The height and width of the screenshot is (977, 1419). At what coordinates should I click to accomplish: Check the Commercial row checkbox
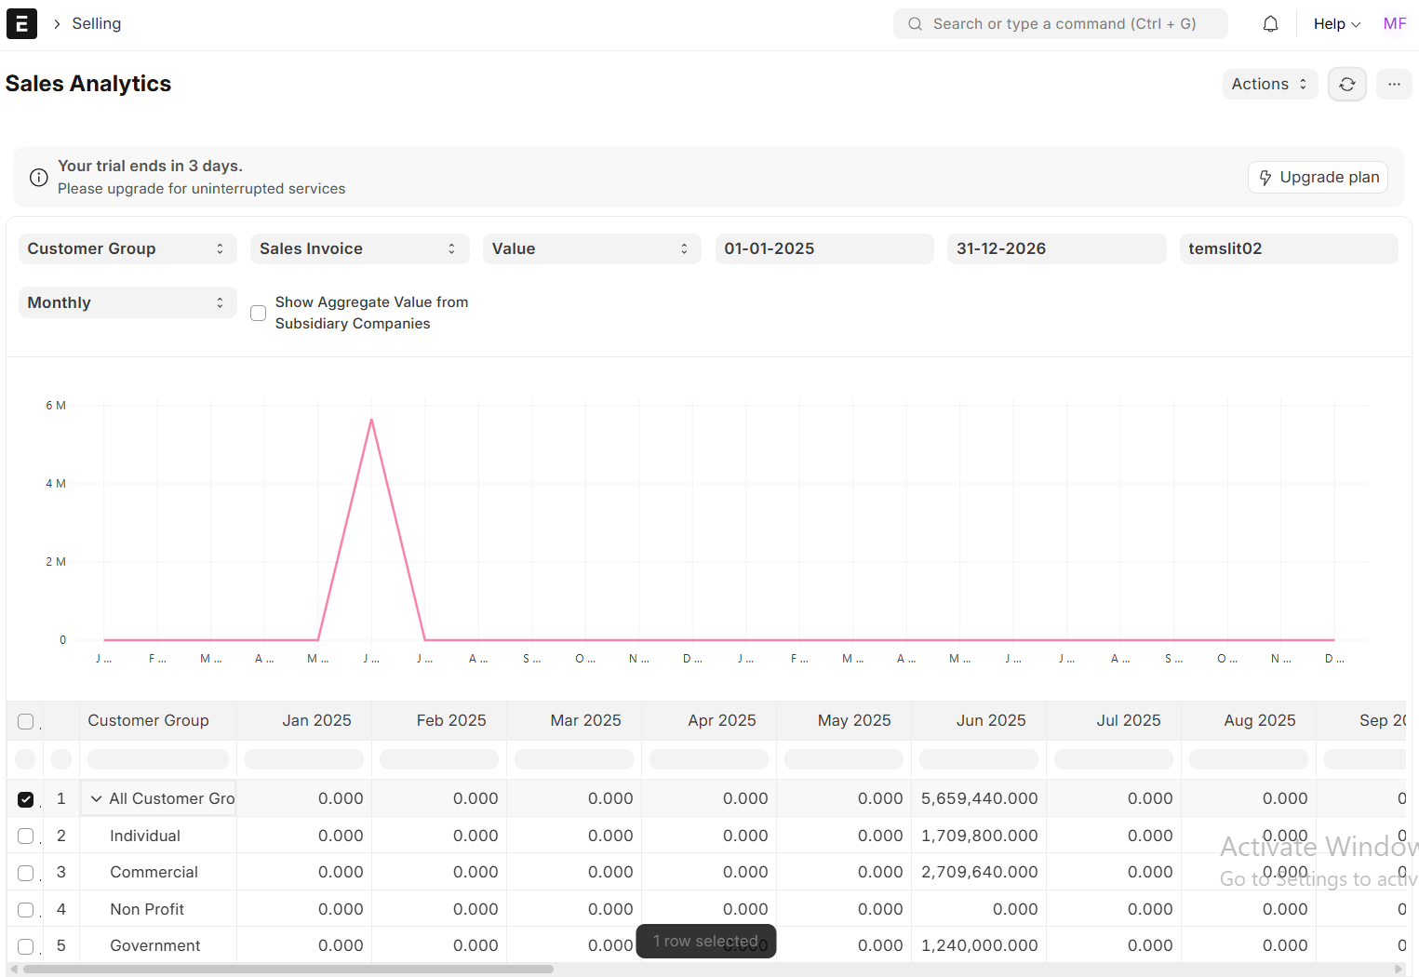point(26,873)
